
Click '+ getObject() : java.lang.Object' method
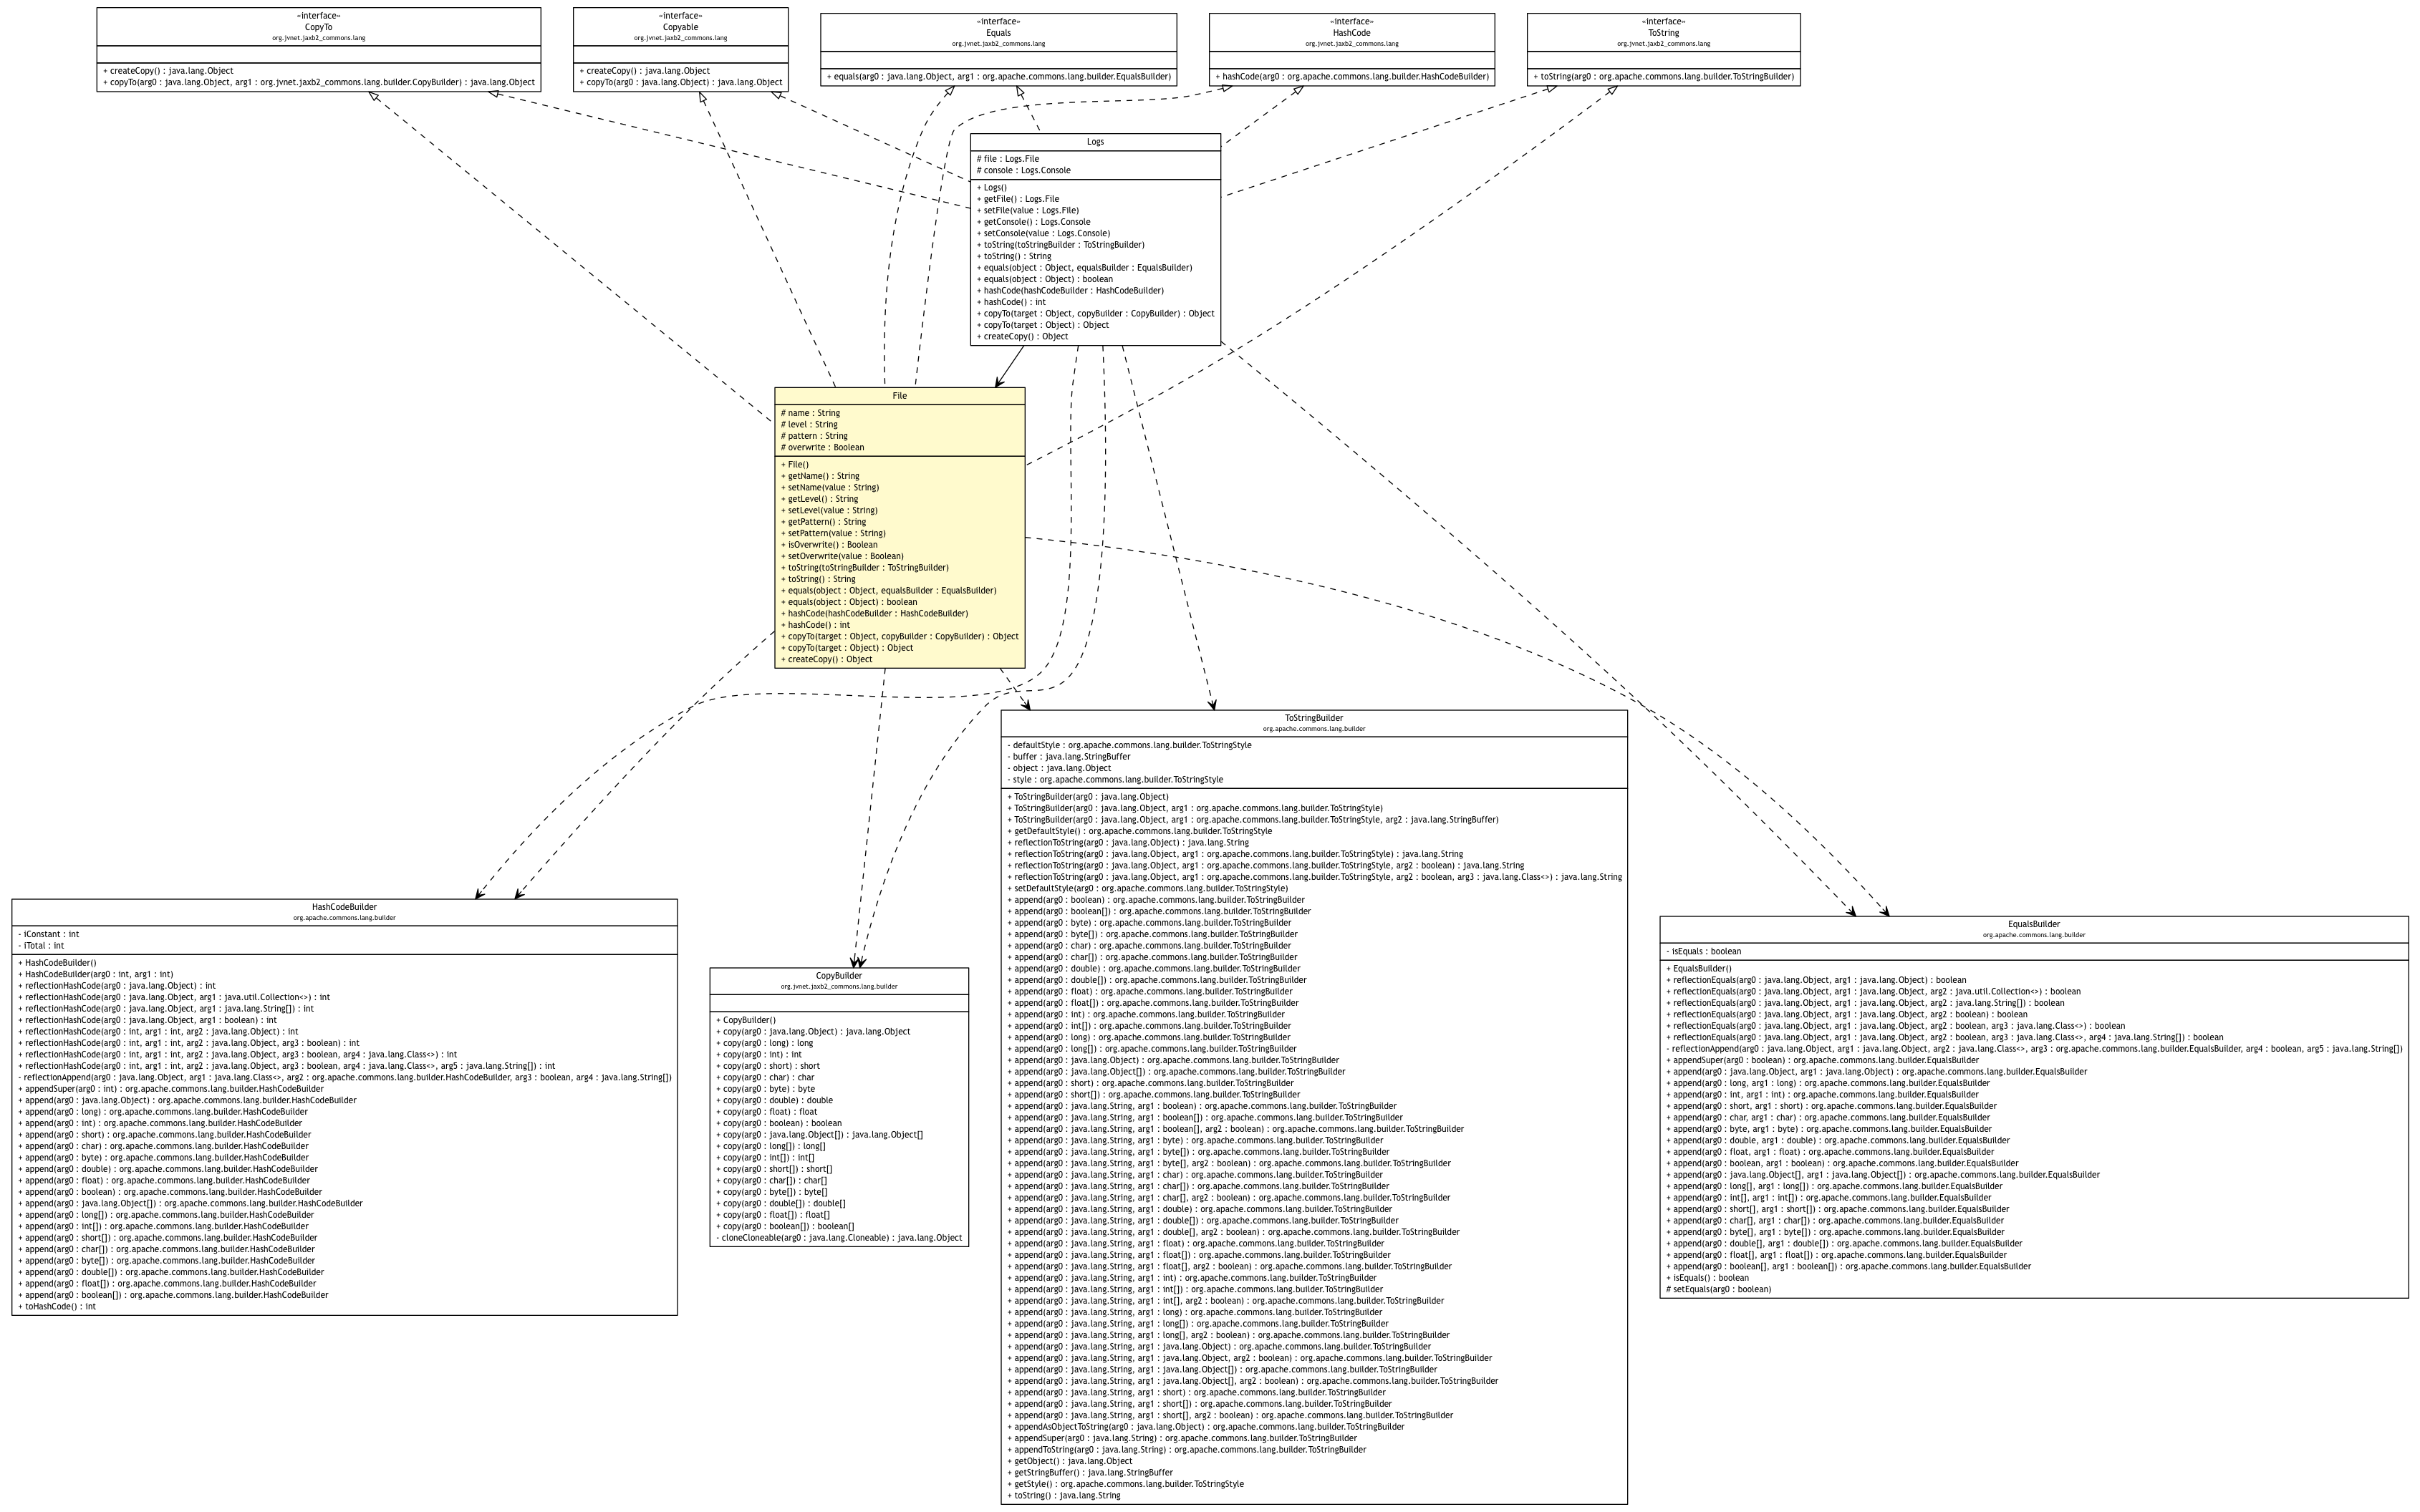1069,1462
